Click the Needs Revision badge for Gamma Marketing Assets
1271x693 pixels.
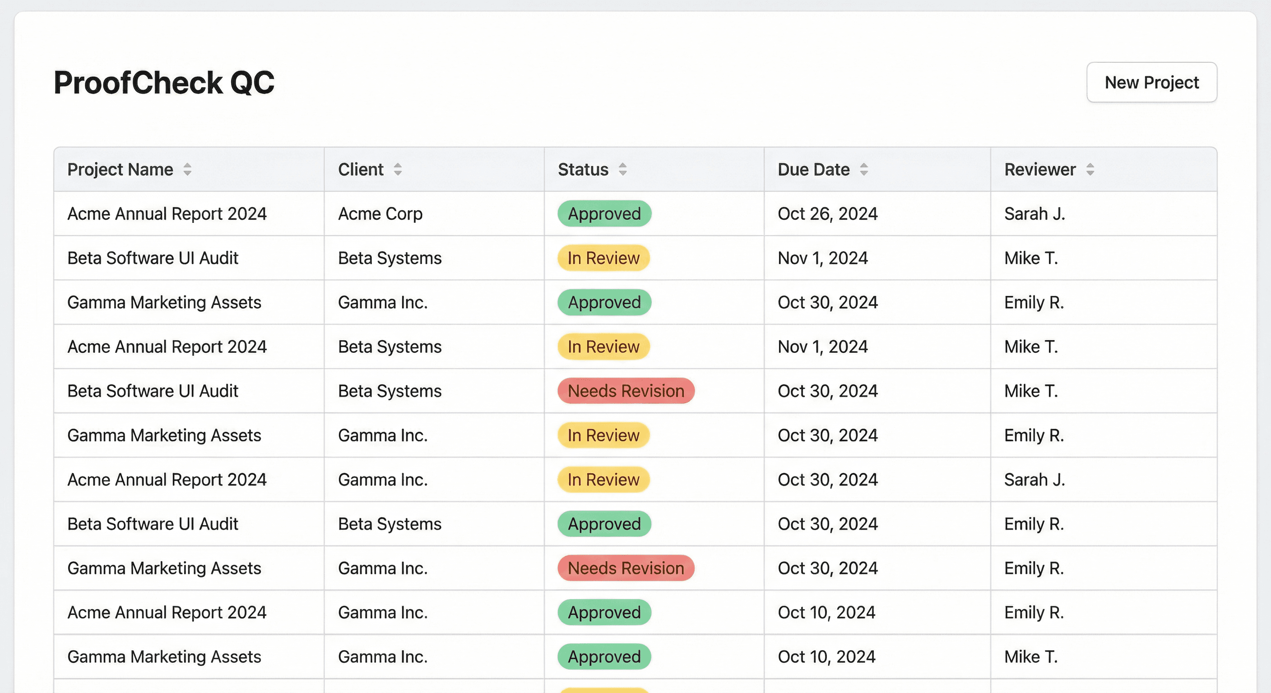(x=626, y=568)
